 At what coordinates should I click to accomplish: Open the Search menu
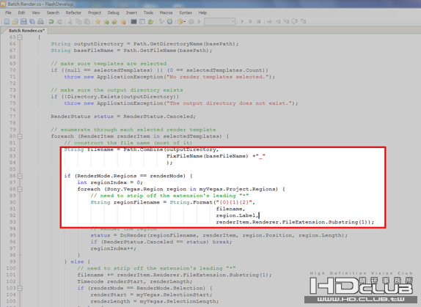point(53,12)
